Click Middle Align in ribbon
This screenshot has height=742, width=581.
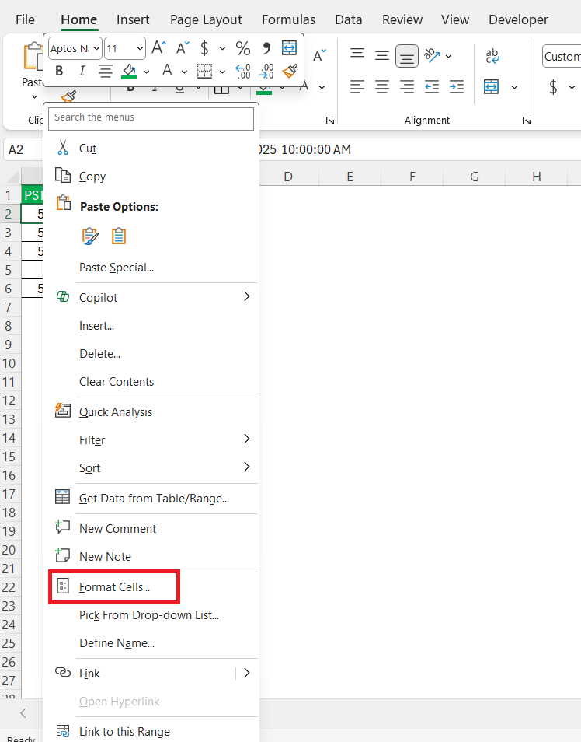(x=382, y=55)
